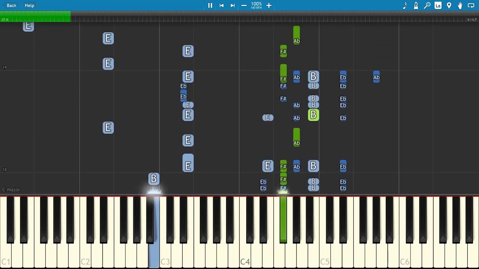
Task: Click the 3:13.7 total time label
Action: click(x=472, y=20)
